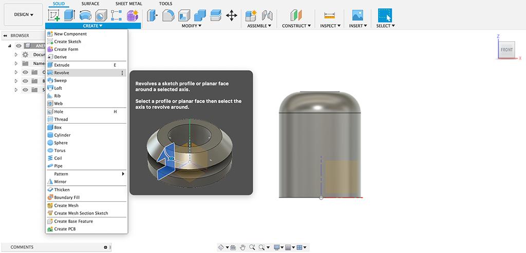Click the origin point below the model

tap(321, 198)
